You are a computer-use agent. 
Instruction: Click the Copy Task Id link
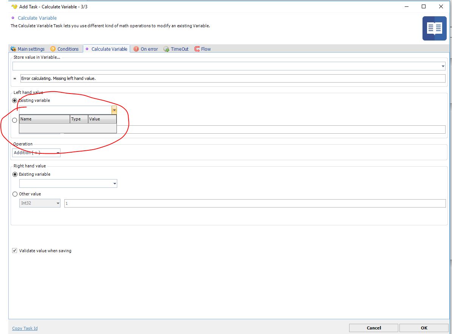(x=25, y=328)
